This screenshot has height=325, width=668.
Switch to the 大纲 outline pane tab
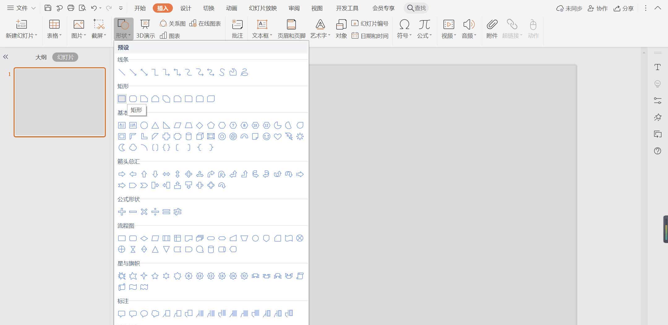coord(41,57)
